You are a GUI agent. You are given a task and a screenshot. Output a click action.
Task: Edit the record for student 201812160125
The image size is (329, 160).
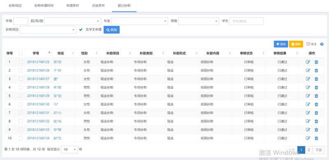(308, 62)
